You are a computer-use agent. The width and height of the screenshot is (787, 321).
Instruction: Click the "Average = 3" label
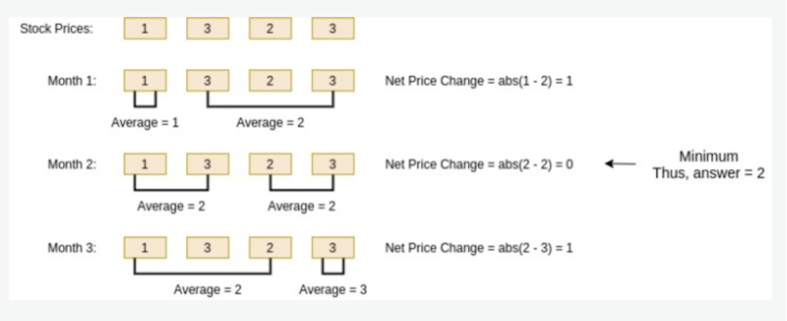pyautogui.click(x=332, y=290)
